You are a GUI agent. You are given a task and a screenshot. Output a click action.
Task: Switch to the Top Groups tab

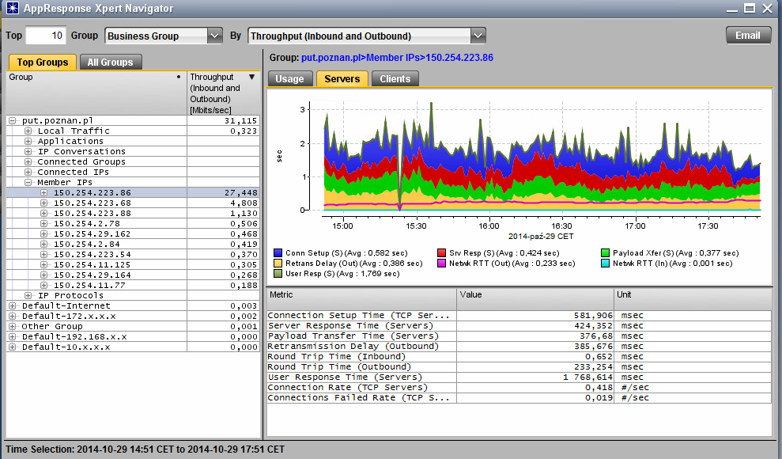43,62
